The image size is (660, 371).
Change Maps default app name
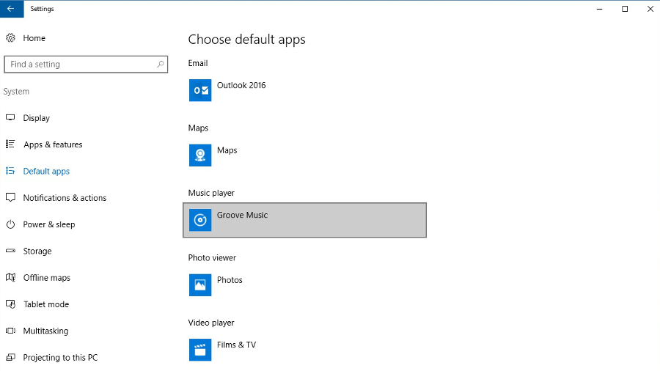pyautogui.click(x=227, y=150)
